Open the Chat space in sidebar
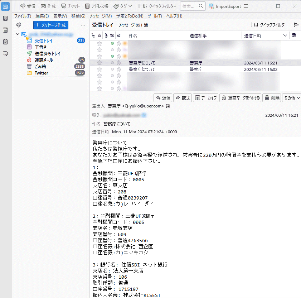Viewport: 301px width, 298px height. (x=5, y=54)
